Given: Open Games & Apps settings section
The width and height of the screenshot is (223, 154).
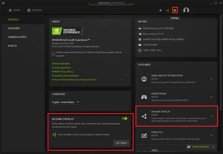Looking at the screenshot, I should tap(17, 37).
